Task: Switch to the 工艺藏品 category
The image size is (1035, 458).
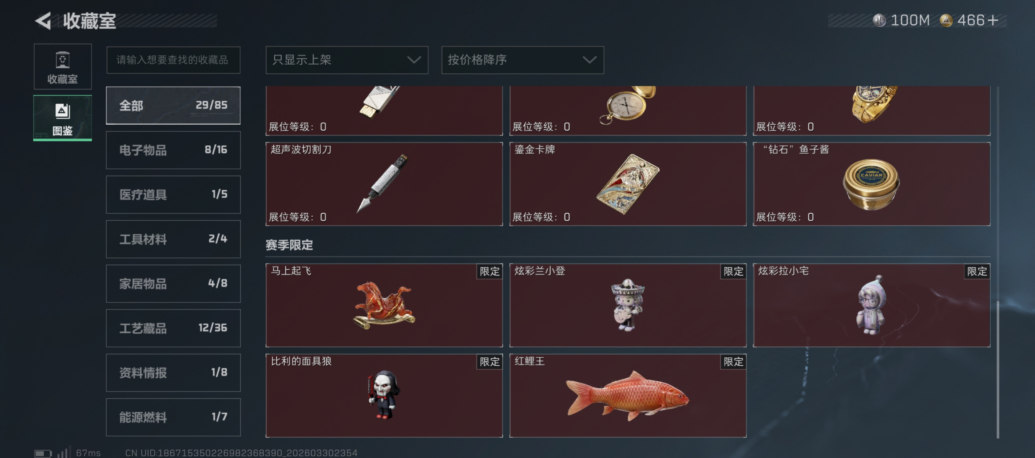Action: pos(173,328)
